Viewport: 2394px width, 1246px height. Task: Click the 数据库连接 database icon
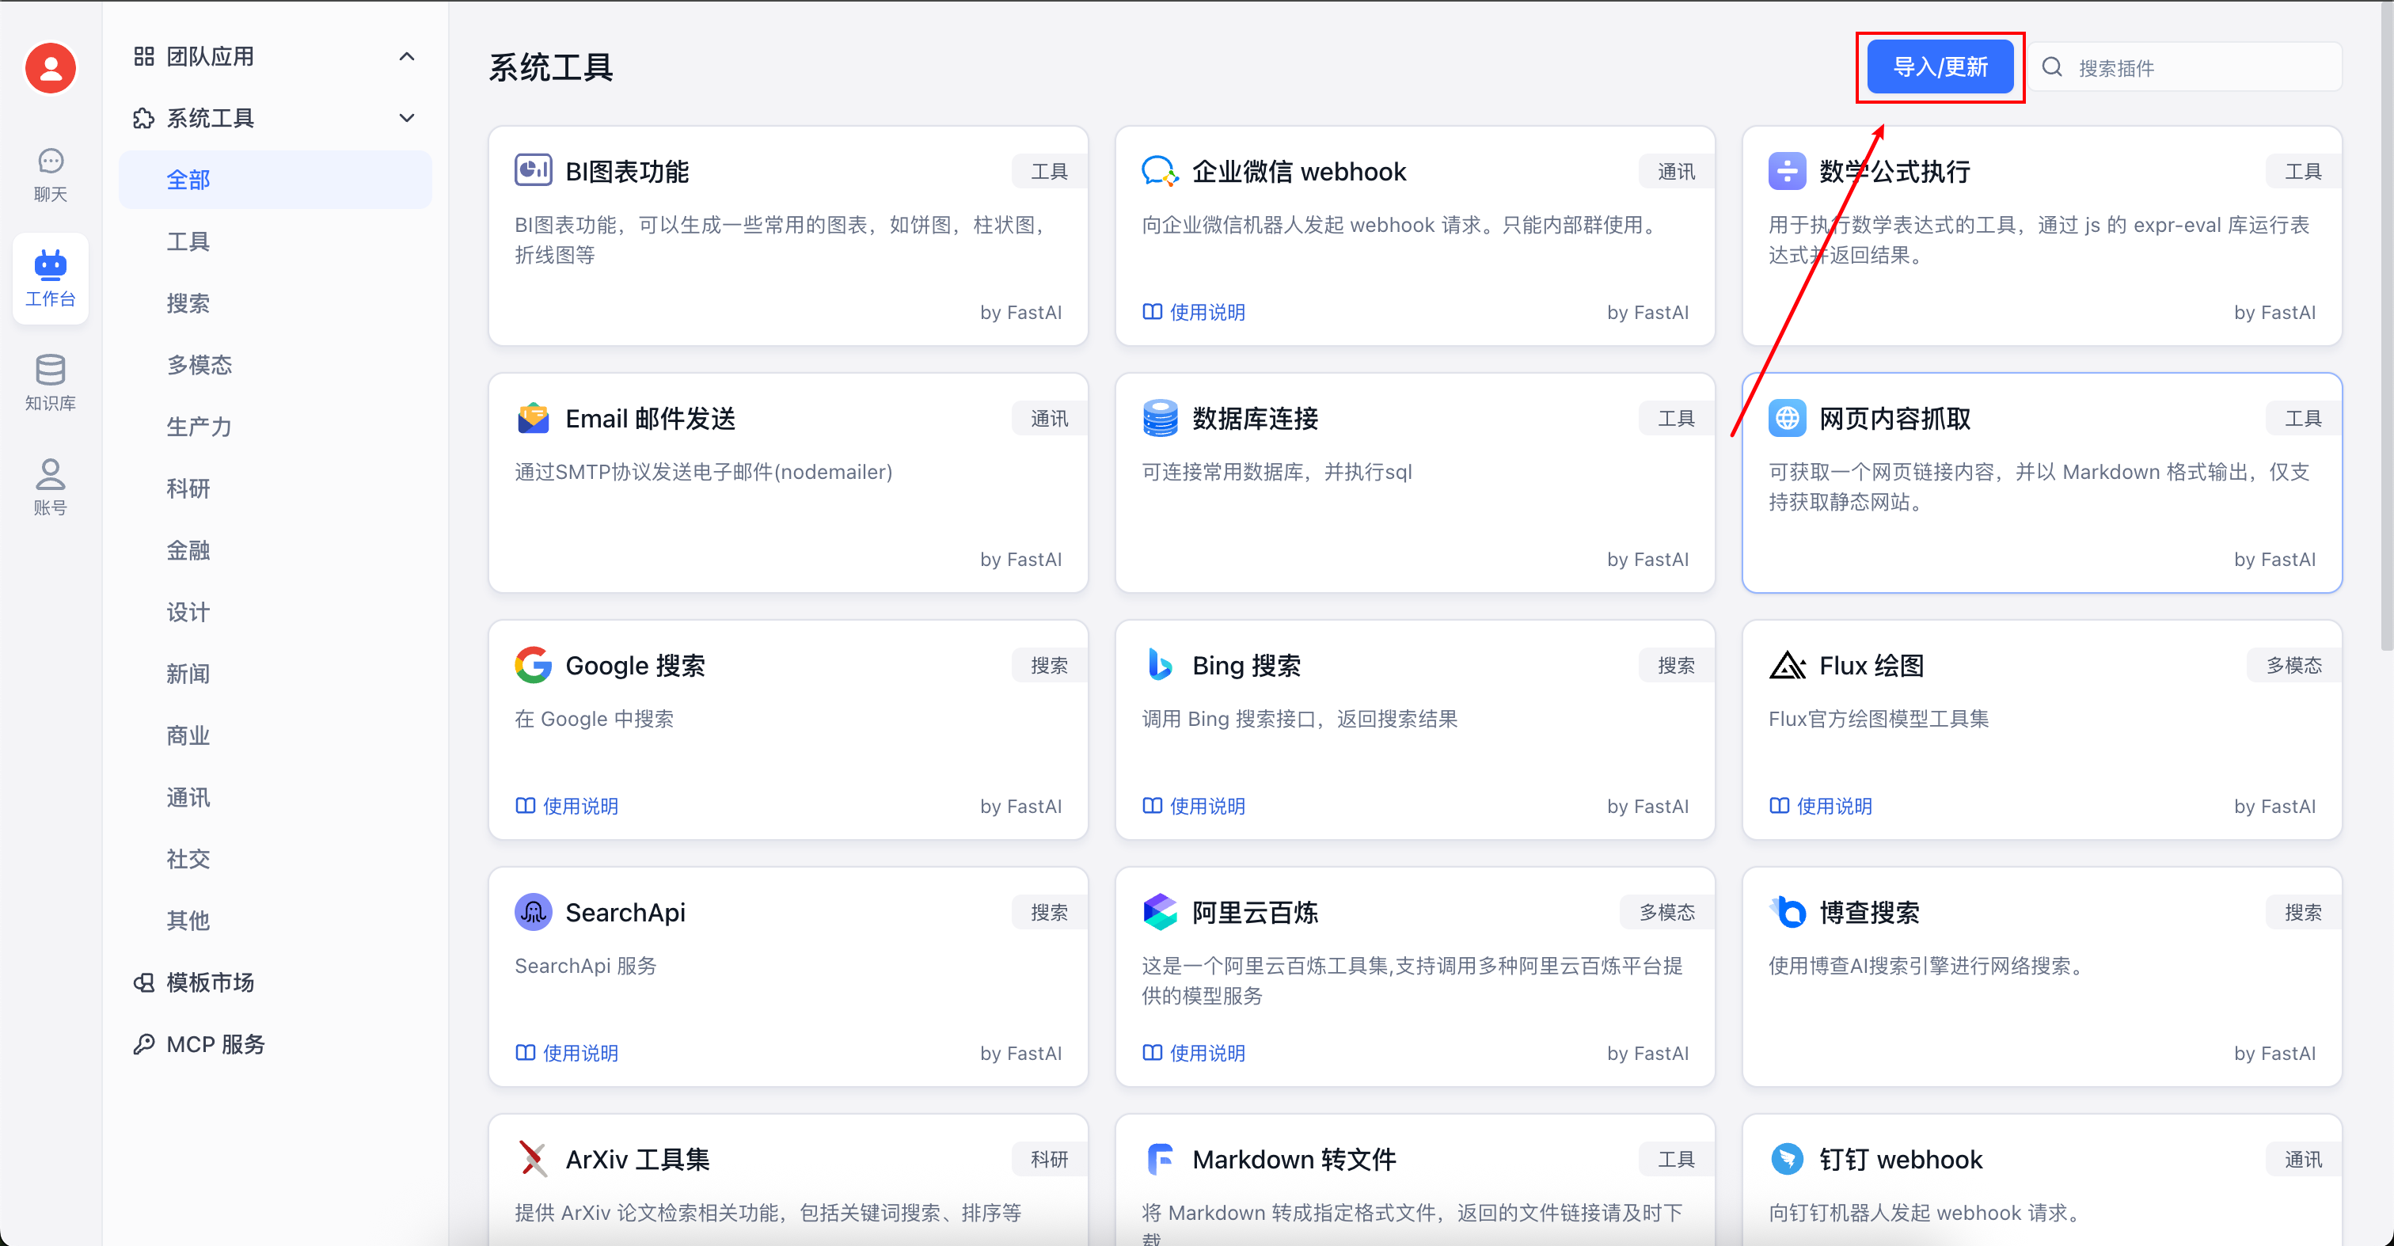point(1160,418)
